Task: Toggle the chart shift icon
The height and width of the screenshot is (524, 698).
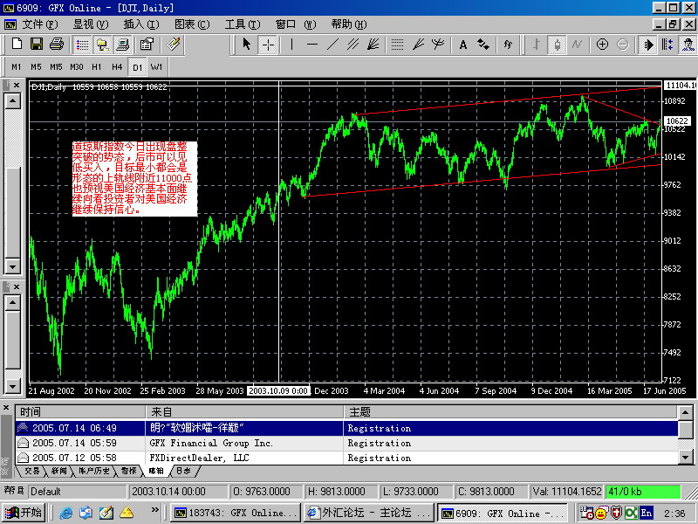Action: (x=667, y=45)
